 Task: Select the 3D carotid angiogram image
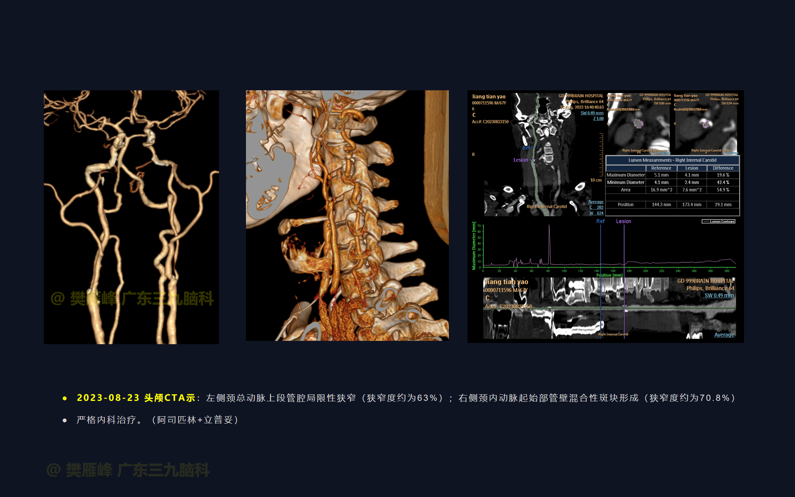[x=131, y=217]
